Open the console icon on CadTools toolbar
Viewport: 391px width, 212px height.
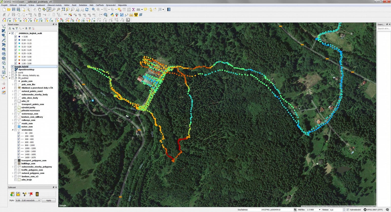tap(128, 20)
